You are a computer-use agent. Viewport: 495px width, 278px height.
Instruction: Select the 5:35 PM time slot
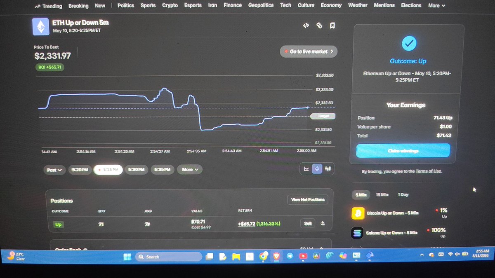[x=162, y=169]
